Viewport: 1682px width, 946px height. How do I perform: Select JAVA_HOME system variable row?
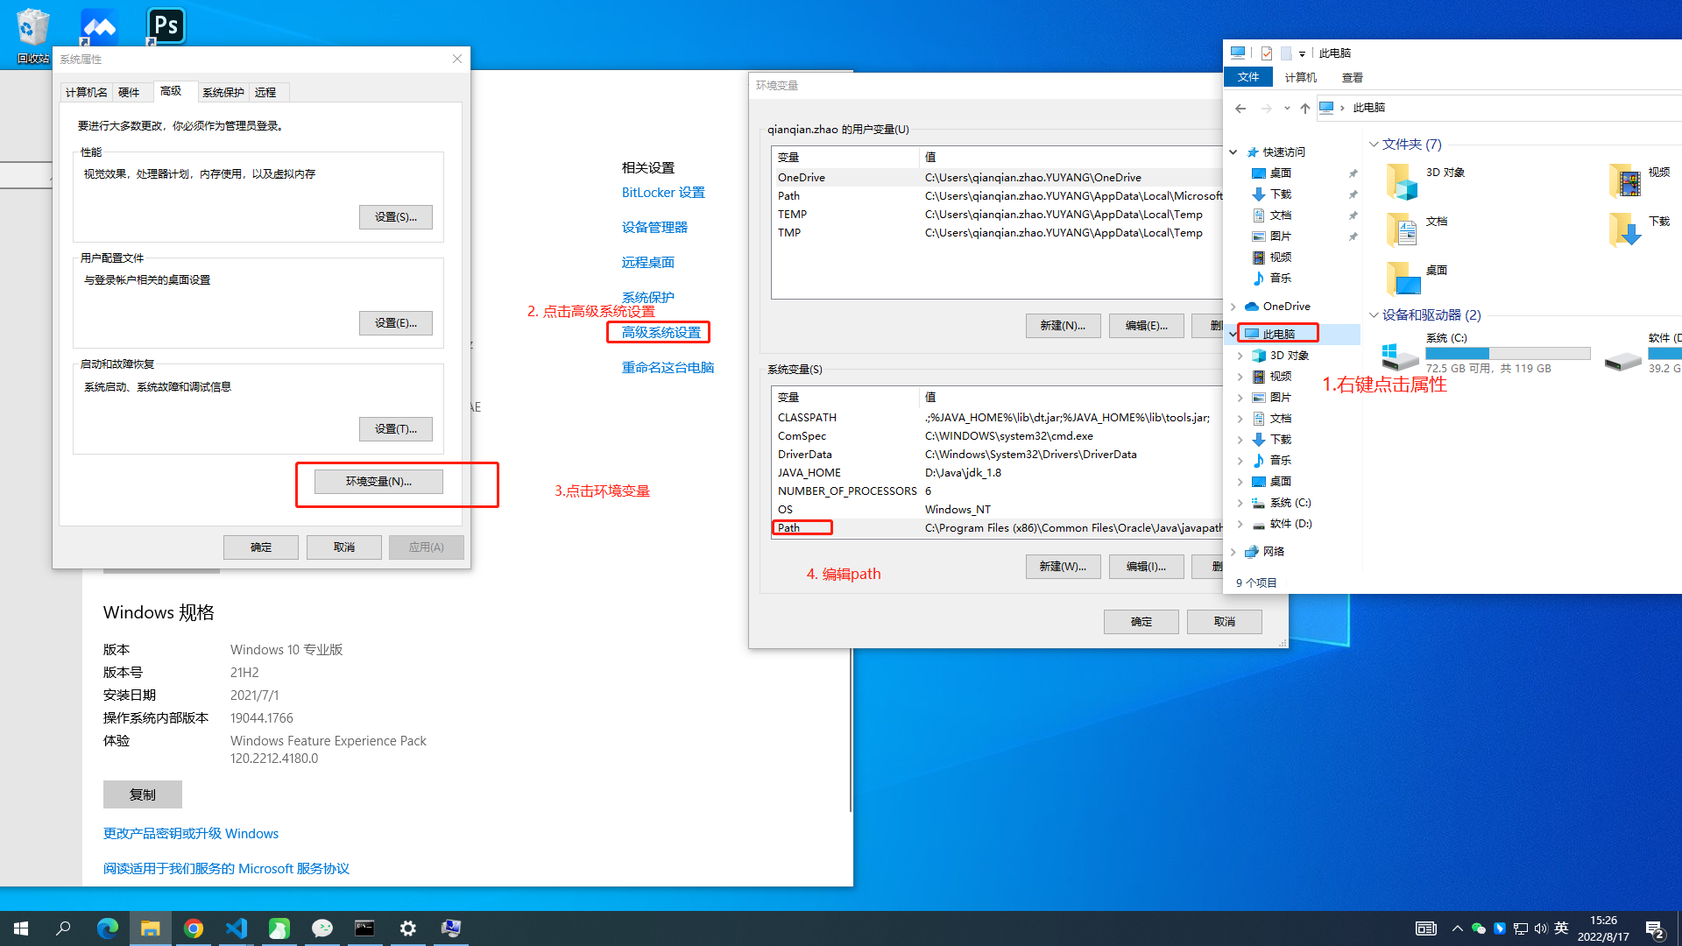[x=997, y=473]
